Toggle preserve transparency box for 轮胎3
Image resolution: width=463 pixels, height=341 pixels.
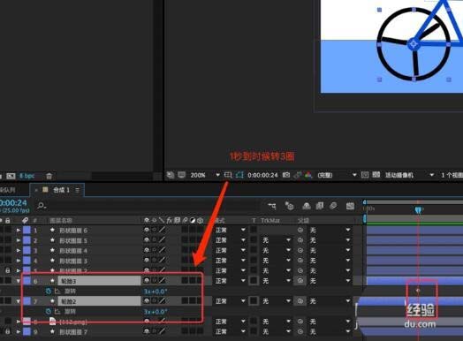[254, 280]
